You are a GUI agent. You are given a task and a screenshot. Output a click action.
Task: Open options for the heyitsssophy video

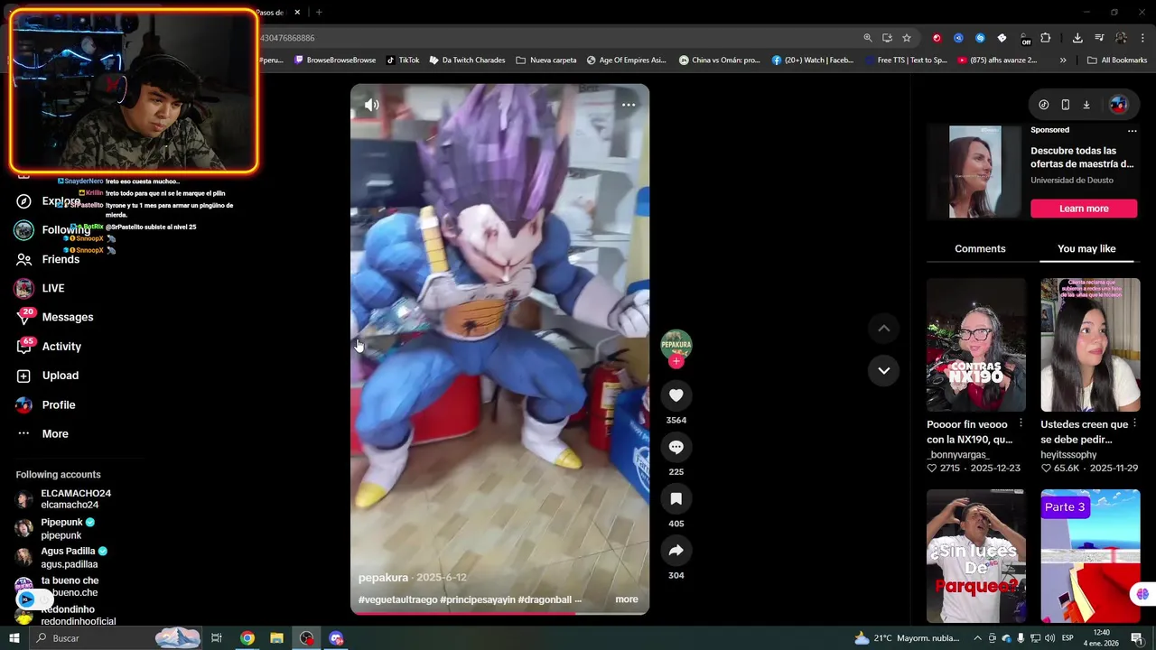pos(1134,423)
